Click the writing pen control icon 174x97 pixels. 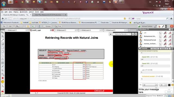click(x=156, y=26)
